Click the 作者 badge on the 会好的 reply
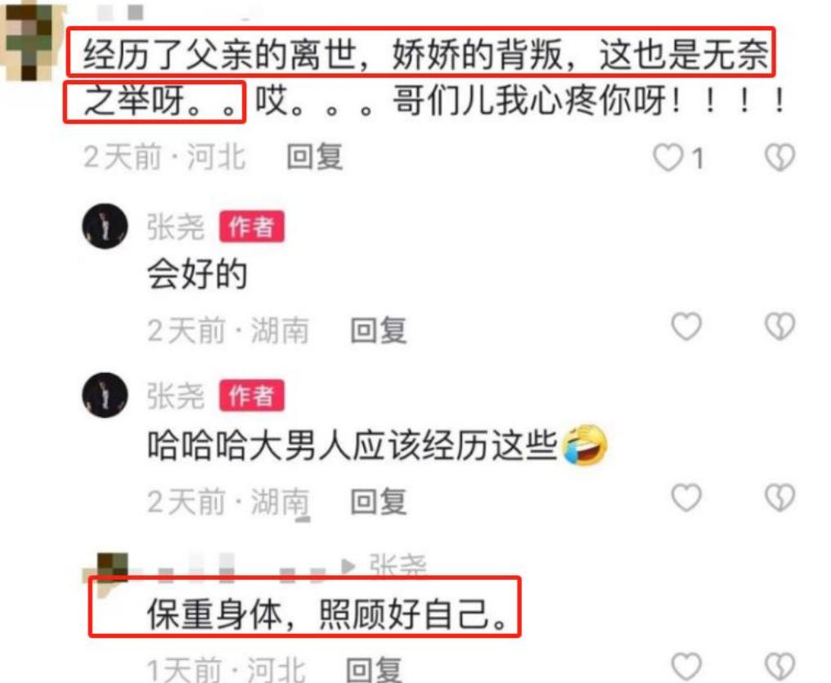The height and width of the screenshot is (683, 831). coord(252,227)
